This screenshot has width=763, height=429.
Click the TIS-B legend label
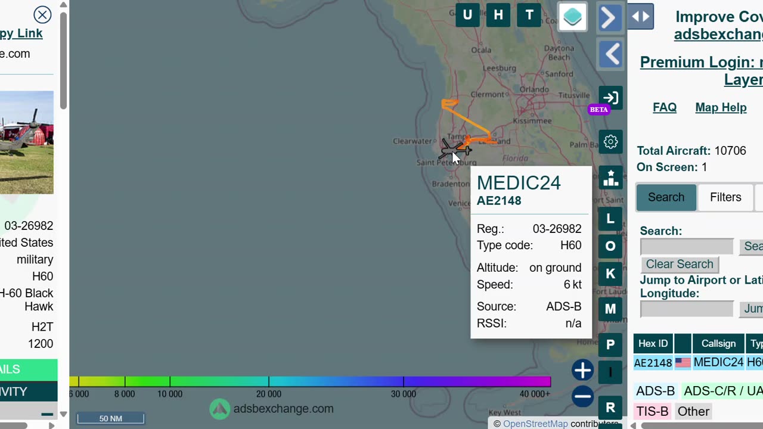[x=652, y=411]
